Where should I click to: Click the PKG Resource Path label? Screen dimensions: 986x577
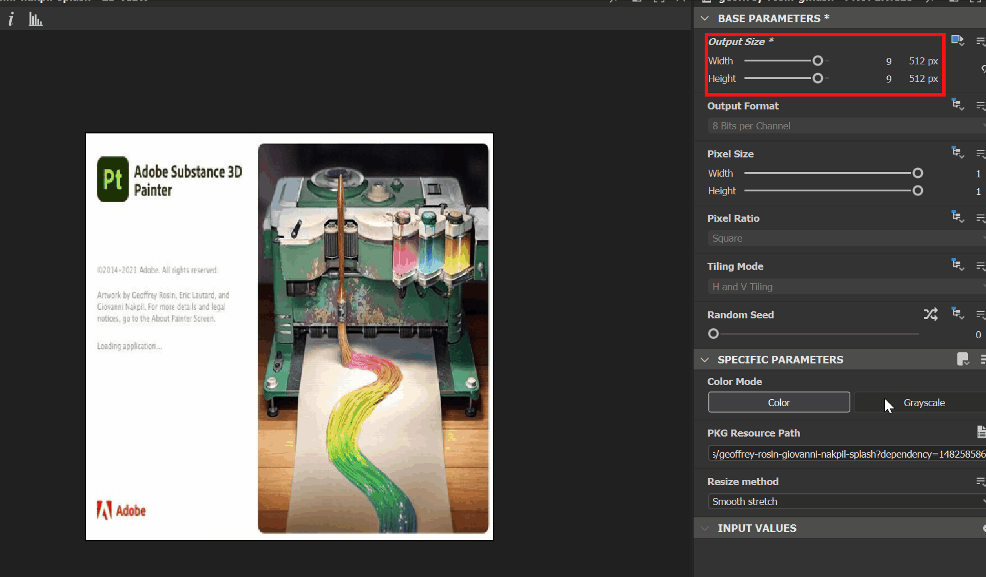[754, 433]
